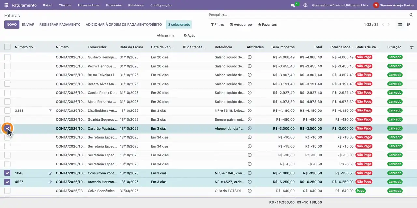Screen dimensions: 417x208
Task: Open the Financeiro menu
Action: pyautogui.click(x=114, y=5)
